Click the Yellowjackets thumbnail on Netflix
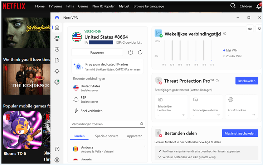Screen dimensions: 263x165 point(26,33)
